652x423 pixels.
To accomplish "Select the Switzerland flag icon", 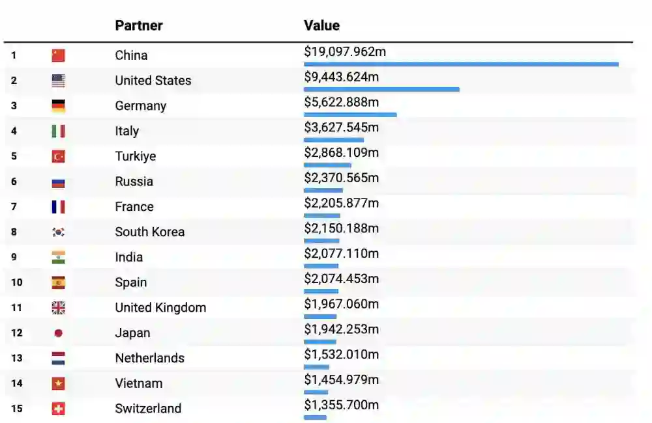I will [59, 409].
